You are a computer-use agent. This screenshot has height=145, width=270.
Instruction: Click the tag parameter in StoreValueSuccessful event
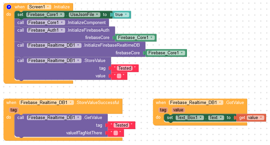click(14, 110)
